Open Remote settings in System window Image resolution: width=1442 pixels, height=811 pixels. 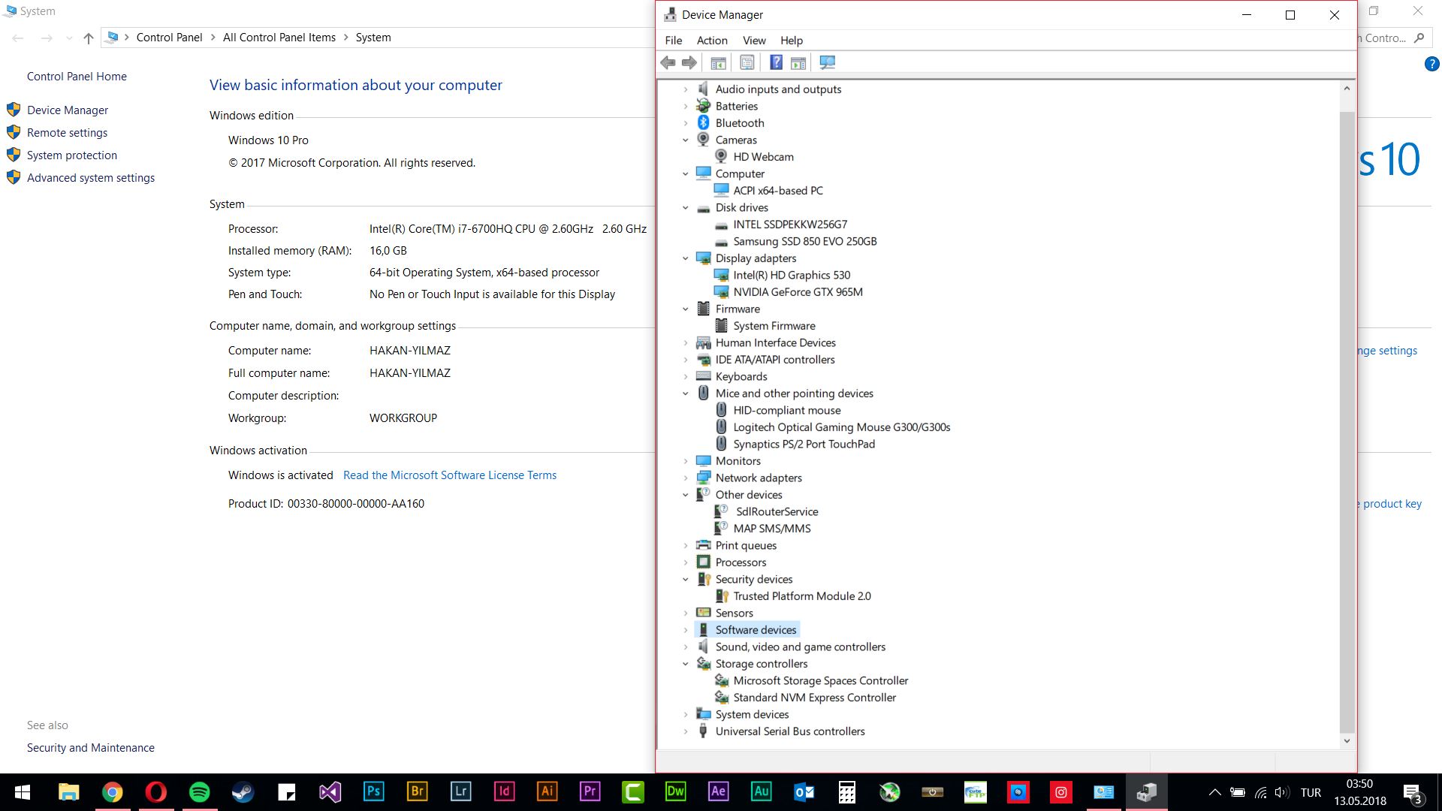click(67, 133)
